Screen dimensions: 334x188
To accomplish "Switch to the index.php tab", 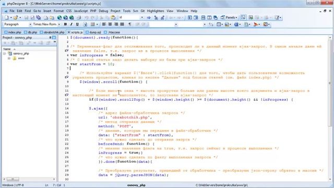I will 13,32.
